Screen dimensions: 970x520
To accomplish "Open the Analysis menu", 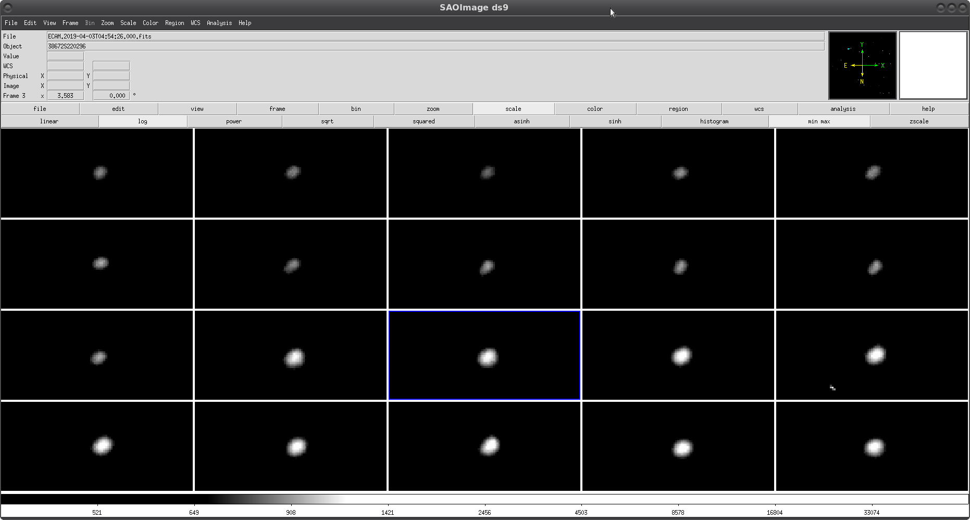I will coord(219,23).
